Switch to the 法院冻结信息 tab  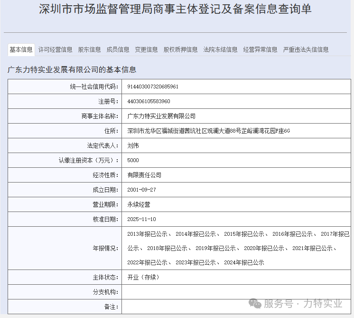tap(221, 49)
